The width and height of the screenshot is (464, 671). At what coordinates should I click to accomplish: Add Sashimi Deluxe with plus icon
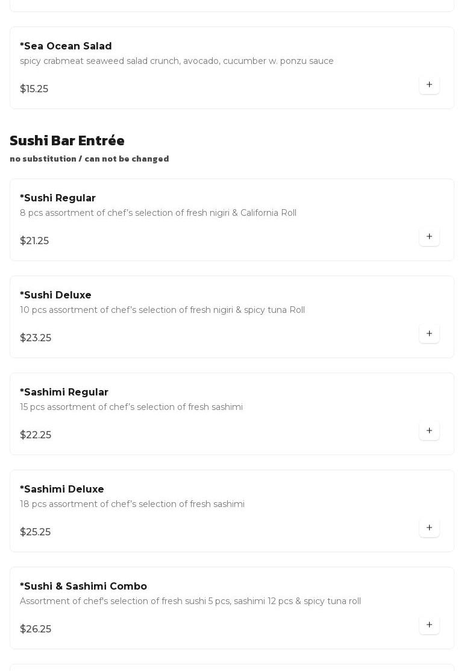click(x=429, y=528)
